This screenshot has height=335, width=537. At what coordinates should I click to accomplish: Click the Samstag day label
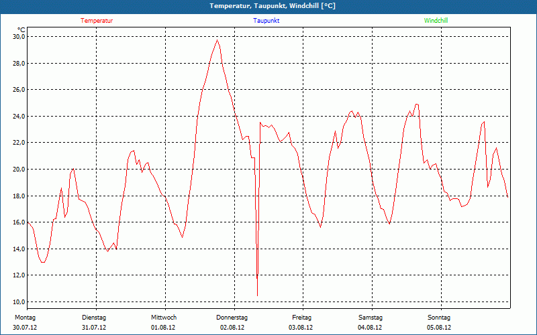371,318
